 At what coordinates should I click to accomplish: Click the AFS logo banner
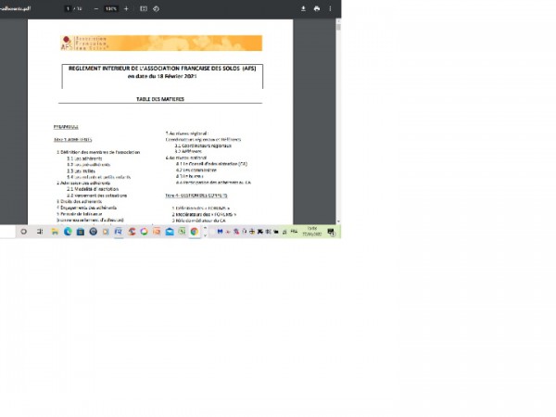tap(160, 43)
